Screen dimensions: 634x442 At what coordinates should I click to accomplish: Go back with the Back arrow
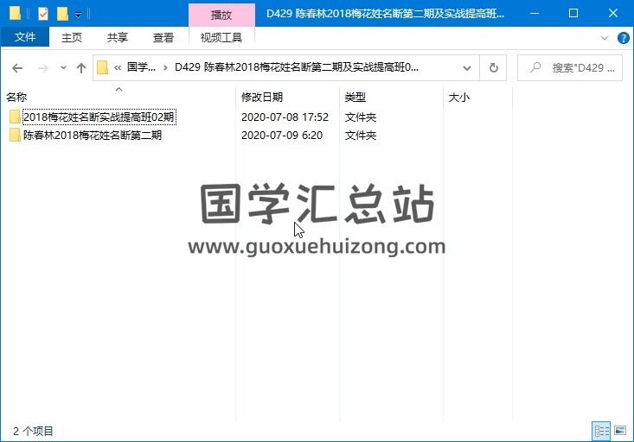tap(17, 68)
